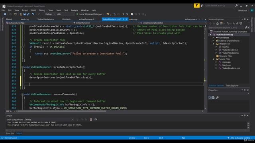Click the green Start debugging arrow
Screen dimensions: 255x143
[77, 14]
